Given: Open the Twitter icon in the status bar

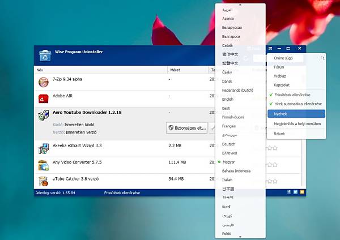Looking at the screenshot, I should [x=295, y=192].
